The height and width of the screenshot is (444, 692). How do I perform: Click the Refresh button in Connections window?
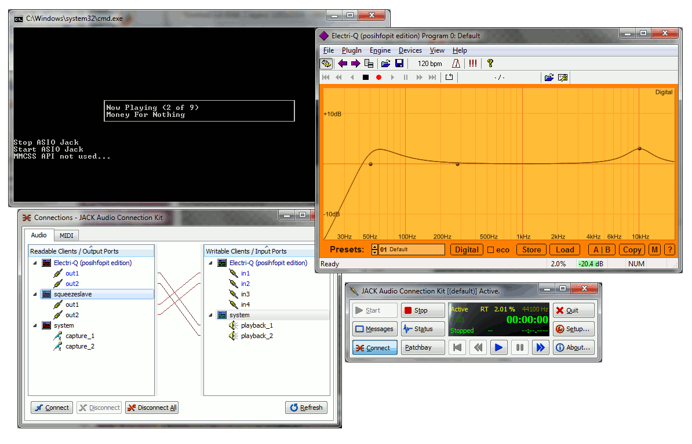point(306,408)
